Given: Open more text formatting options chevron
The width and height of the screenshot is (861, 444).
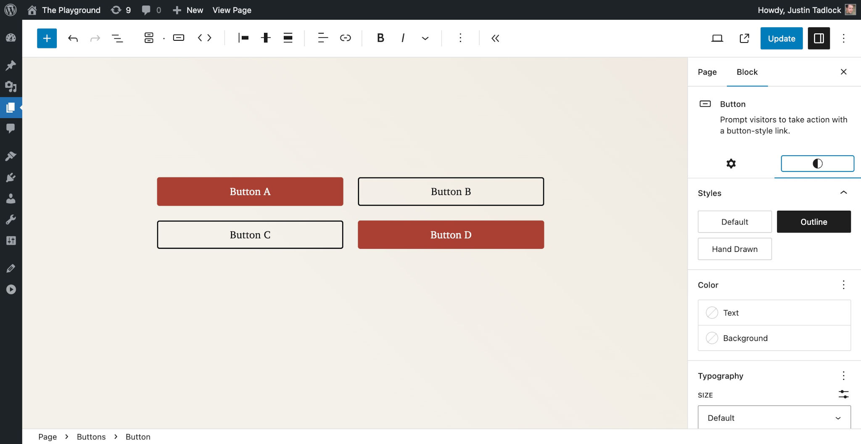Looking at the screenshot, I should point(425,38).
